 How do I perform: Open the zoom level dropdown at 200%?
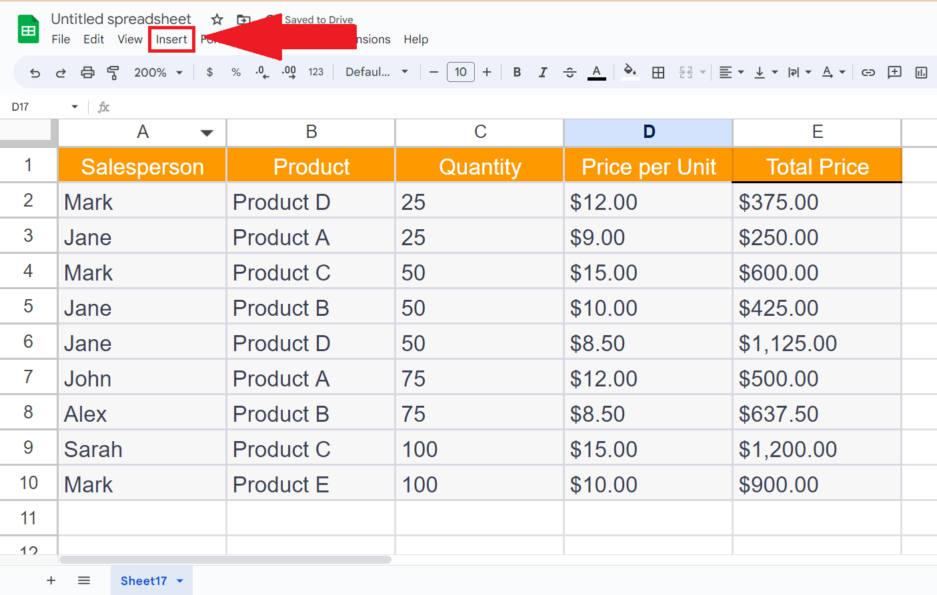[x=159, y=72]
